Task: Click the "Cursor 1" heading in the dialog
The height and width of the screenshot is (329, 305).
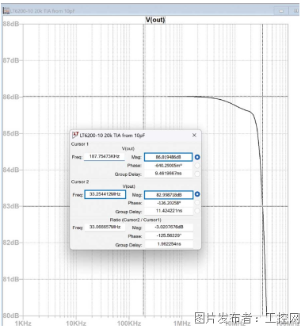Action: [80, 144]
